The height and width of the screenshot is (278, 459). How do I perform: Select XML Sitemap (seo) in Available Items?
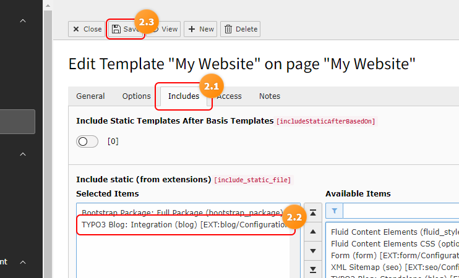pos(395,267)
